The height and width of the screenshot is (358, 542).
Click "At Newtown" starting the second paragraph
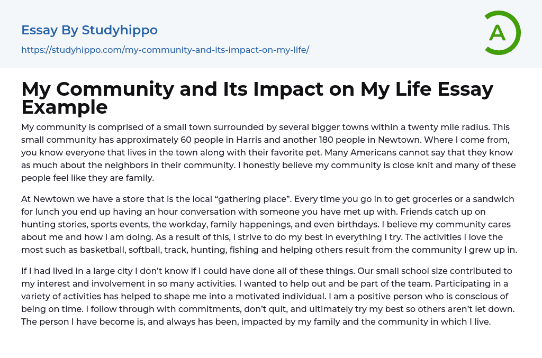coord(47,199)
